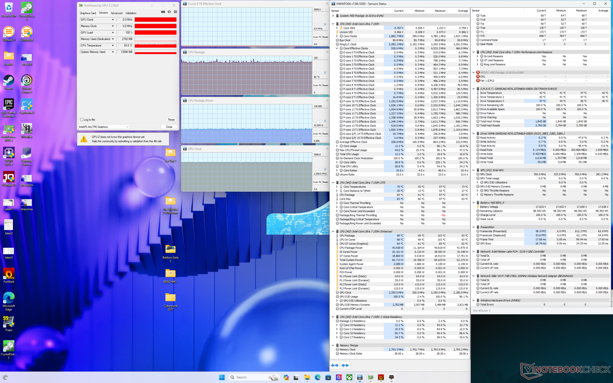613x383 pixels.
Task: Toggle red indicator in E-core clock graph
Action: coord(315,24)
